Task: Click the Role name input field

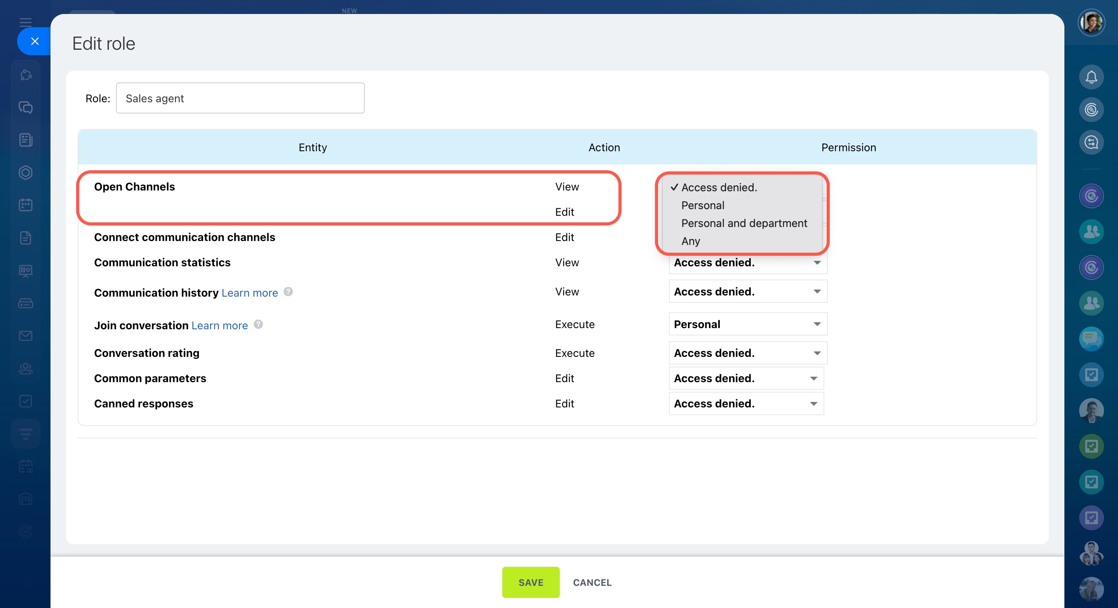Action: (x=240, y=99)
